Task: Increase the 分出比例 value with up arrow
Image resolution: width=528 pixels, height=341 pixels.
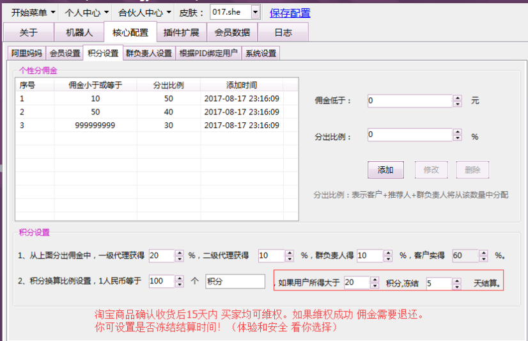Action: (x=457, y=132)
